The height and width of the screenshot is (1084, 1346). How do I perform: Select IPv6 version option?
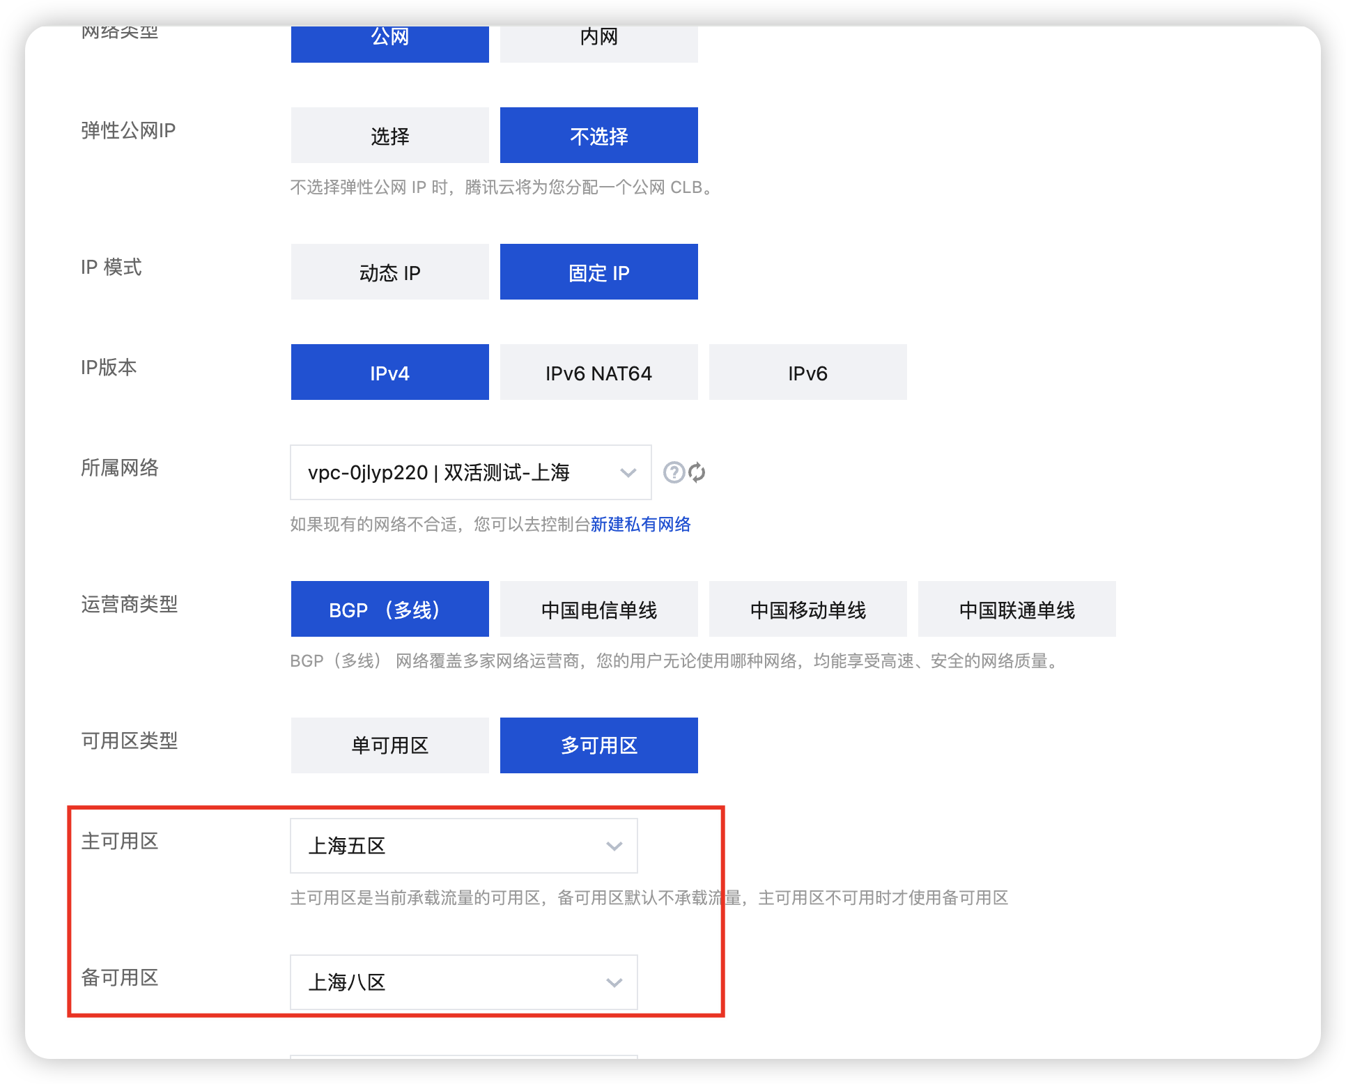(807, 372)
